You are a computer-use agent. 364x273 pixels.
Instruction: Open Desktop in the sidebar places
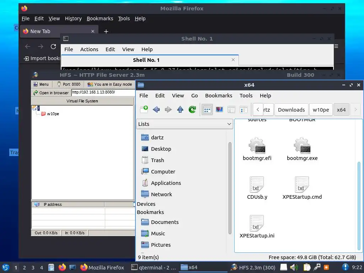tap(156, 149)
